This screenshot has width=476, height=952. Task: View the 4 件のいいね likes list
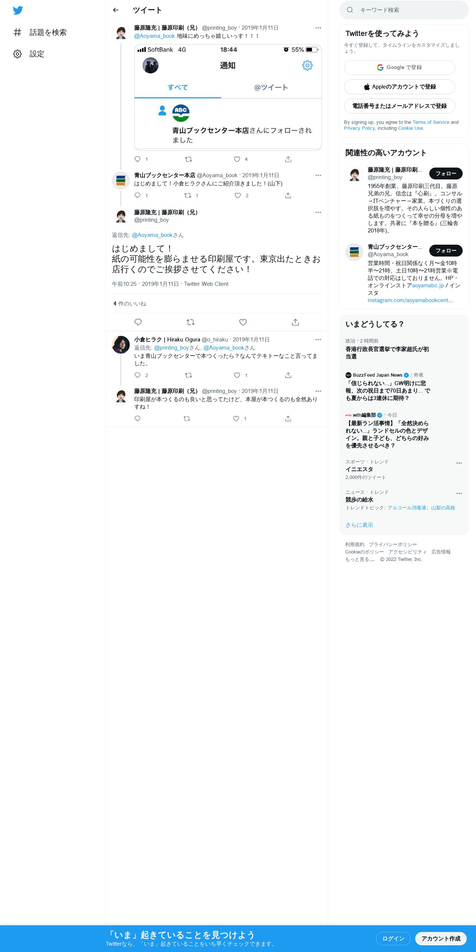point(130,304)
